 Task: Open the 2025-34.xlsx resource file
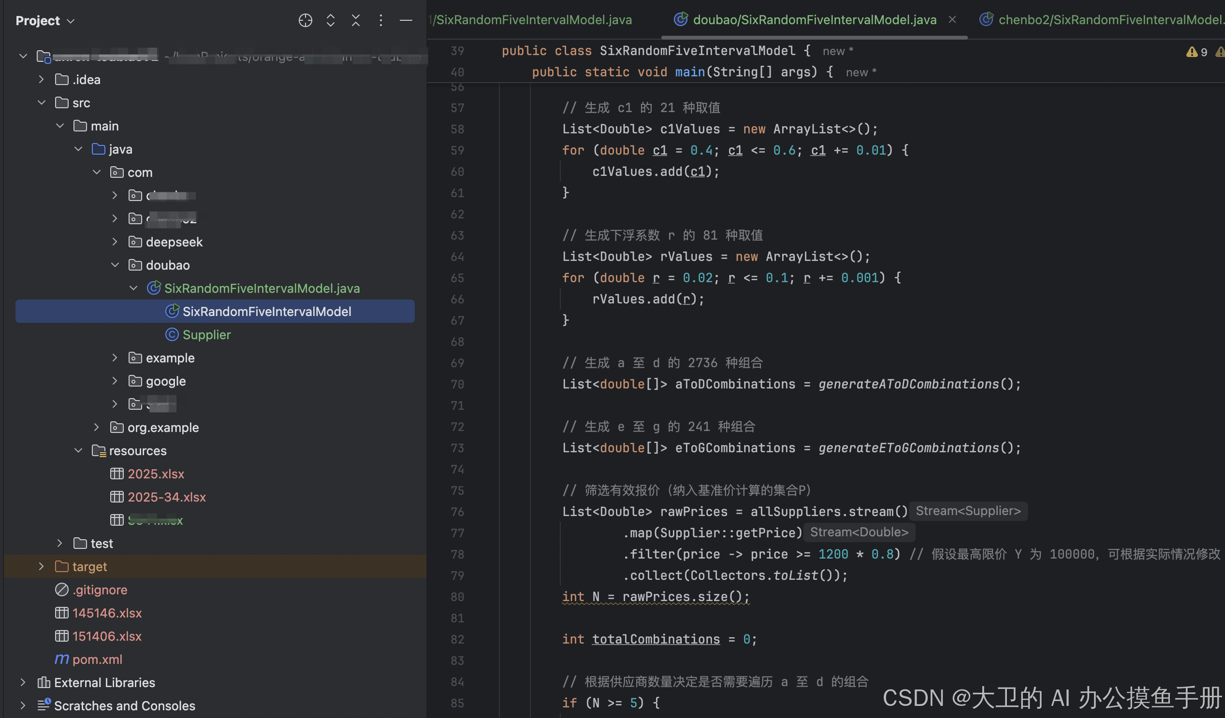166,497
